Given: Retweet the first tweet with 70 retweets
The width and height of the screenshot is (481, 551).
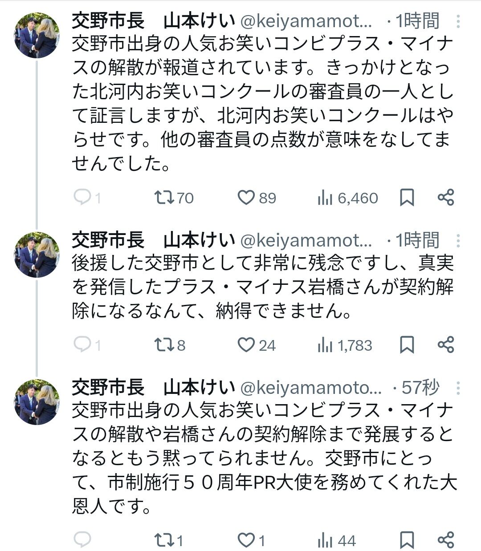Looking at the screenshot, I should point(163,198).
